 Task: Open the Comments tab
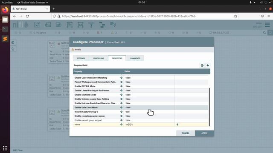point(135,58)
